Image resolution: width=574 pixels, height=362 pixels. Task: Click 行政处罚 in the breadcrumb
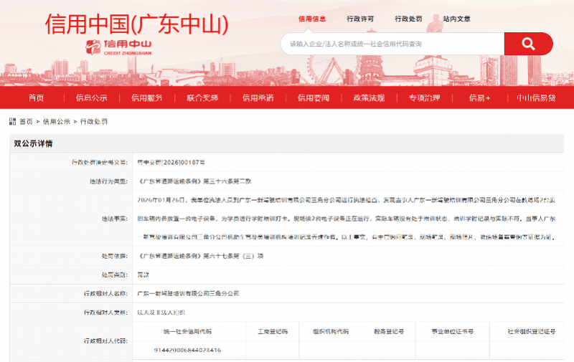(94, 121)
